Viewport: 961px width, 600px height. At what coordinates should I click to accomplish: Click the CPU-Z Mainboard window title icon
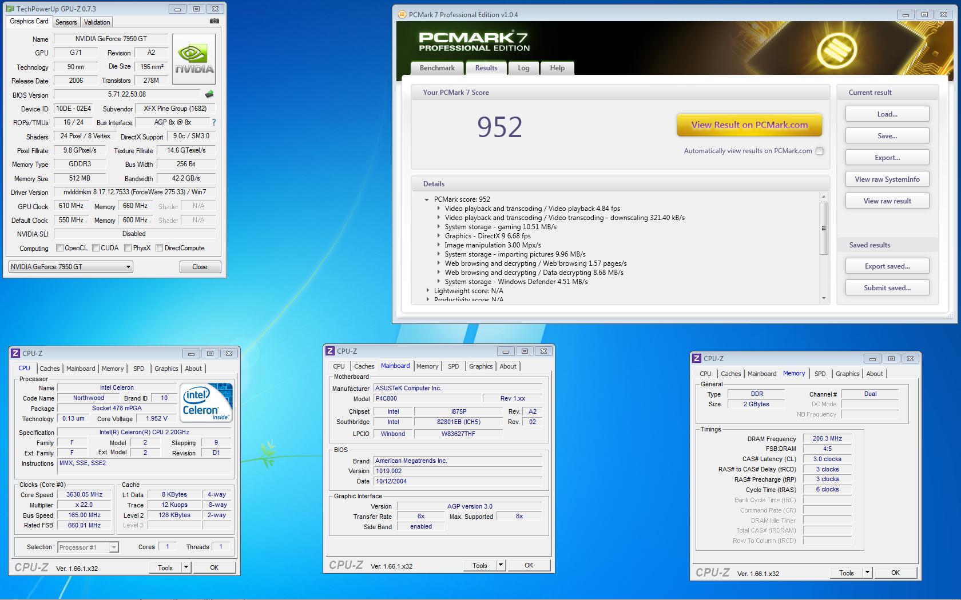(330, 351)
